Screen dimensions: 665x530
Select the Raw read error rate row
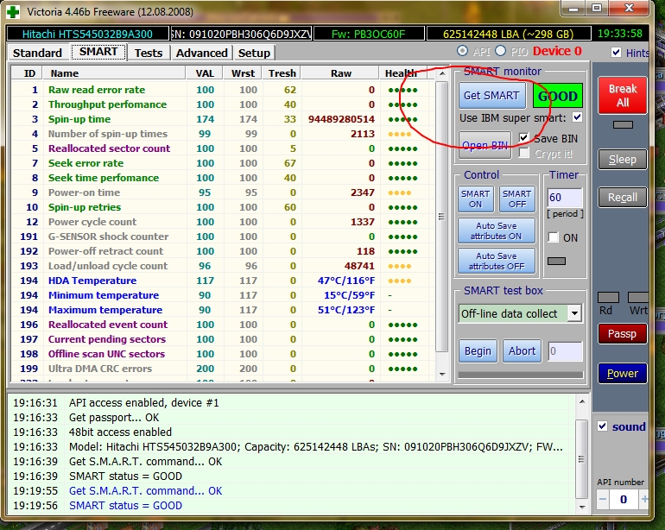222,90
